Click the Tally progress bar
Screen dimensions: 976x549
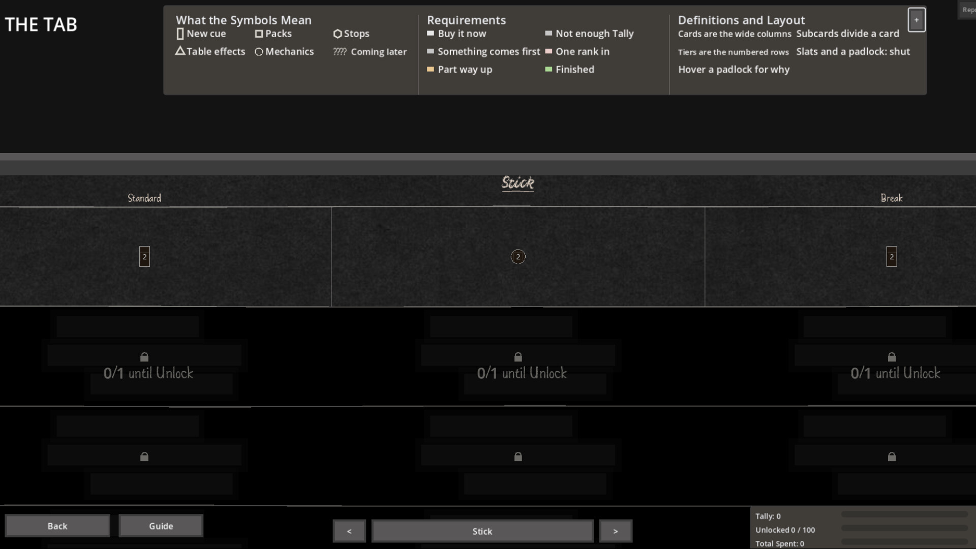[904, 514]
